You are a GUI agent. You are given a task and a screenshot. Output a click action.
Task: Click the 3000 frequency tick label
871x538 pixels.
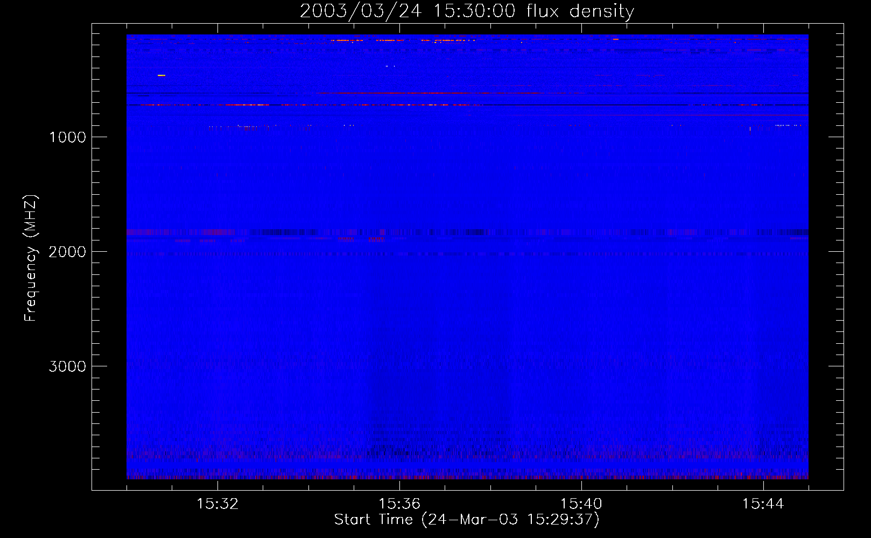tap(67, 366)
